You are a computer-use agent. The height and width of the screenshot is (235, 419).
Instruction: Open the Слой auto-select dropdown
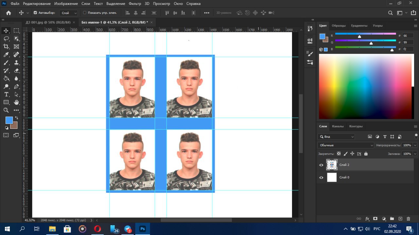[x=69, y=13]
